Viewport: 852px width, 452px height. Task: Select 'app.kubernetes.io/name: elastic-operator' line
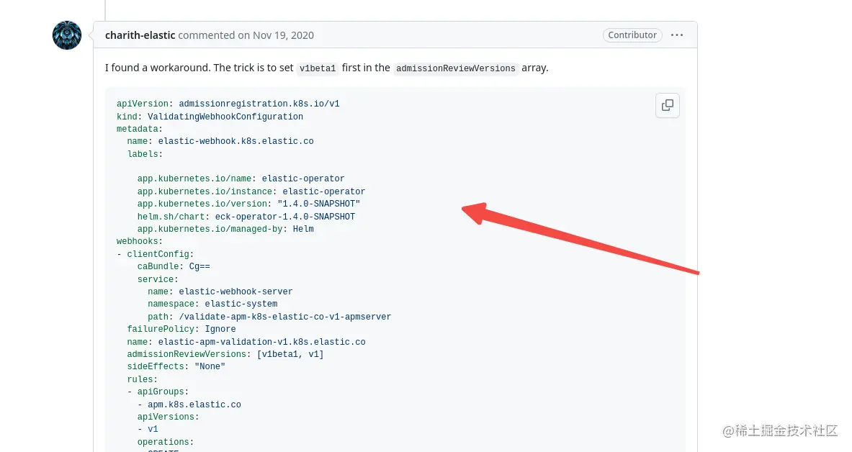(241, 178)
